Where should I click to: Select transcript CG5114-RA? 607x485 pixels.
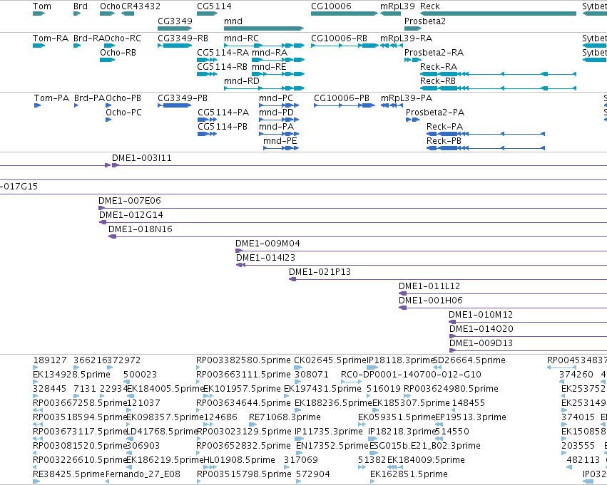[x=207, y=60]
